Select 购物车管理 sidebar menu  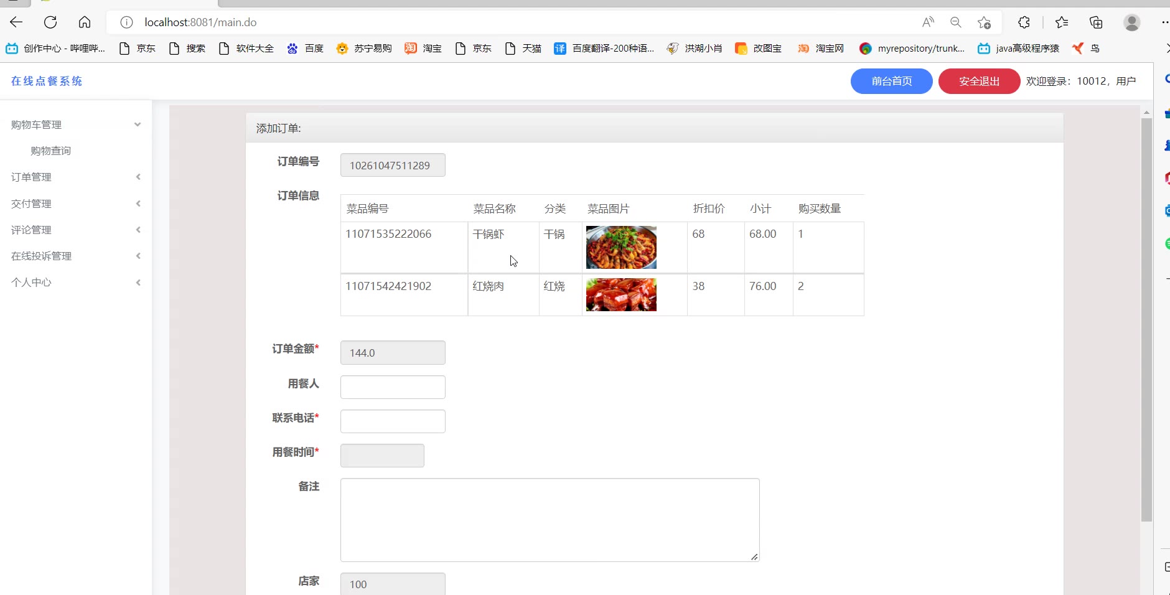37,124
